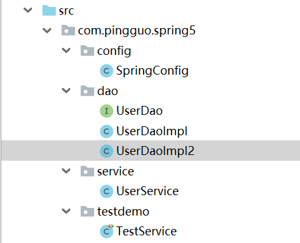This screenshot has height=243, width=300.
Task: Click the SpringConfig class icon
Action: (107, 71)
